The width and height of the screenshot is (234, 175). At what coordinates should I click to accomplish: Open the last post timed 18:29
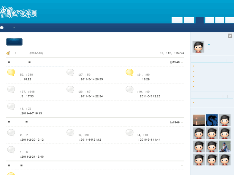coord(146,79)
